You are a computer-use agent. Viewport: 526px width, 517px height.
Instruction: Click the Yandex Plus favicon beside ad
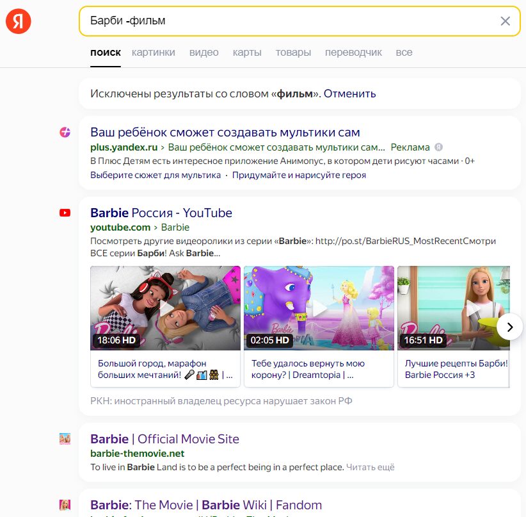coord(65,133)
